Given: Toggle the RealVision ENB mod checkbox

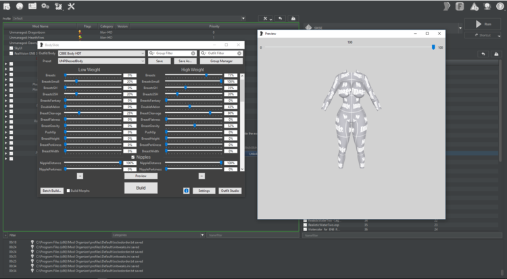Looking at the screenshot, I should coord(11,53).
